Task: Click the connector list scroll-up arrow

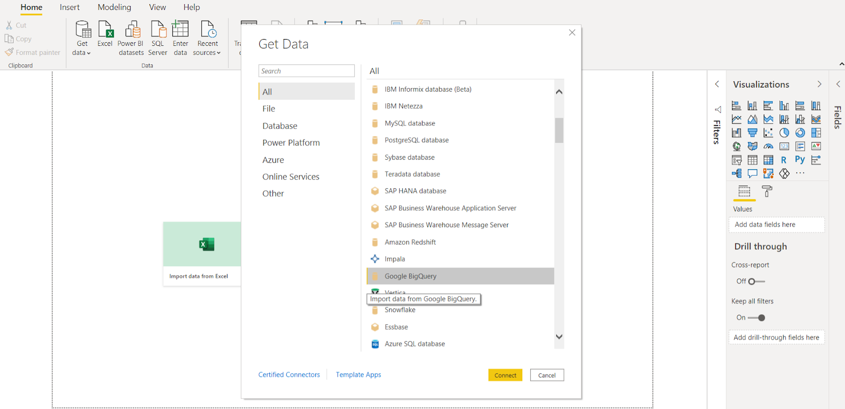Action: (x=559, y=92)
